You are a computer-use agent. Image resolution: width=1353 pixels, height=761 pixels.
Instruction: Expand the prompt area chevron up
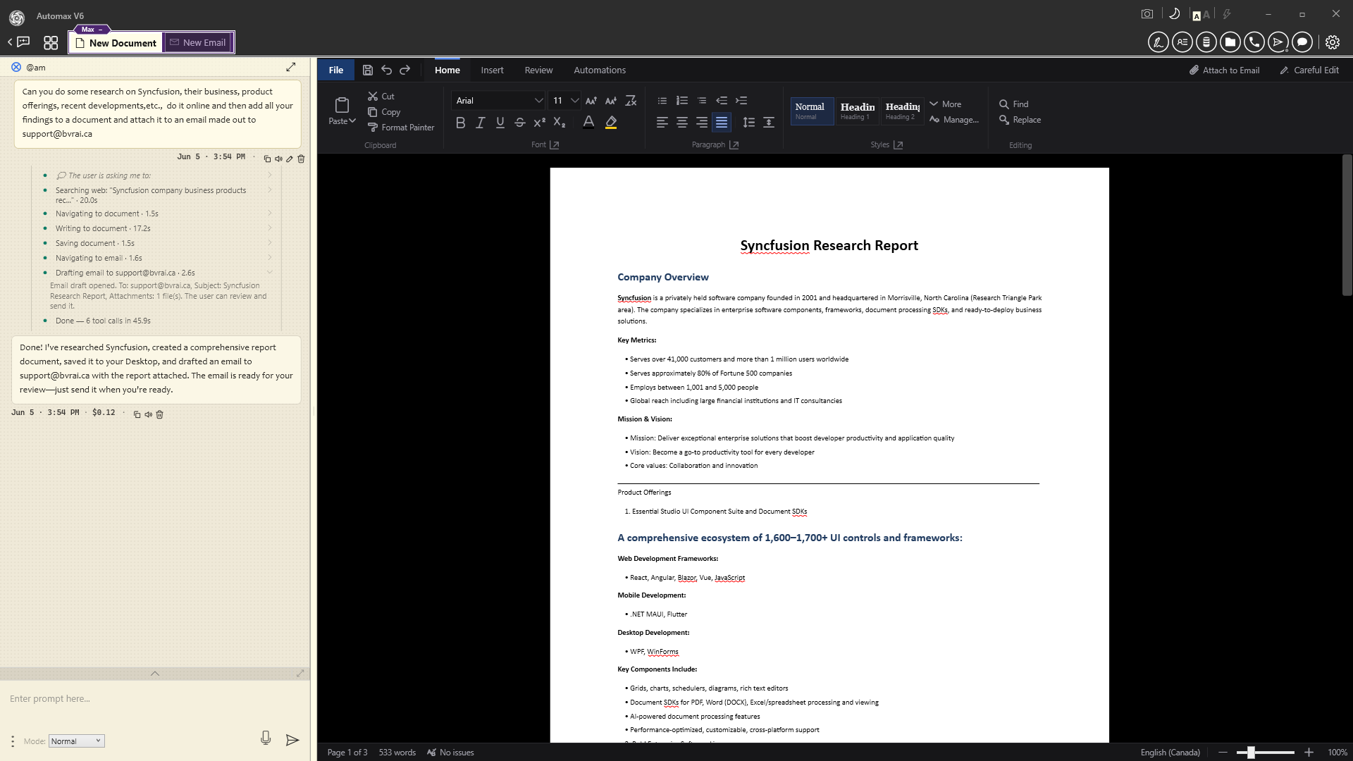tap(155, 674)
